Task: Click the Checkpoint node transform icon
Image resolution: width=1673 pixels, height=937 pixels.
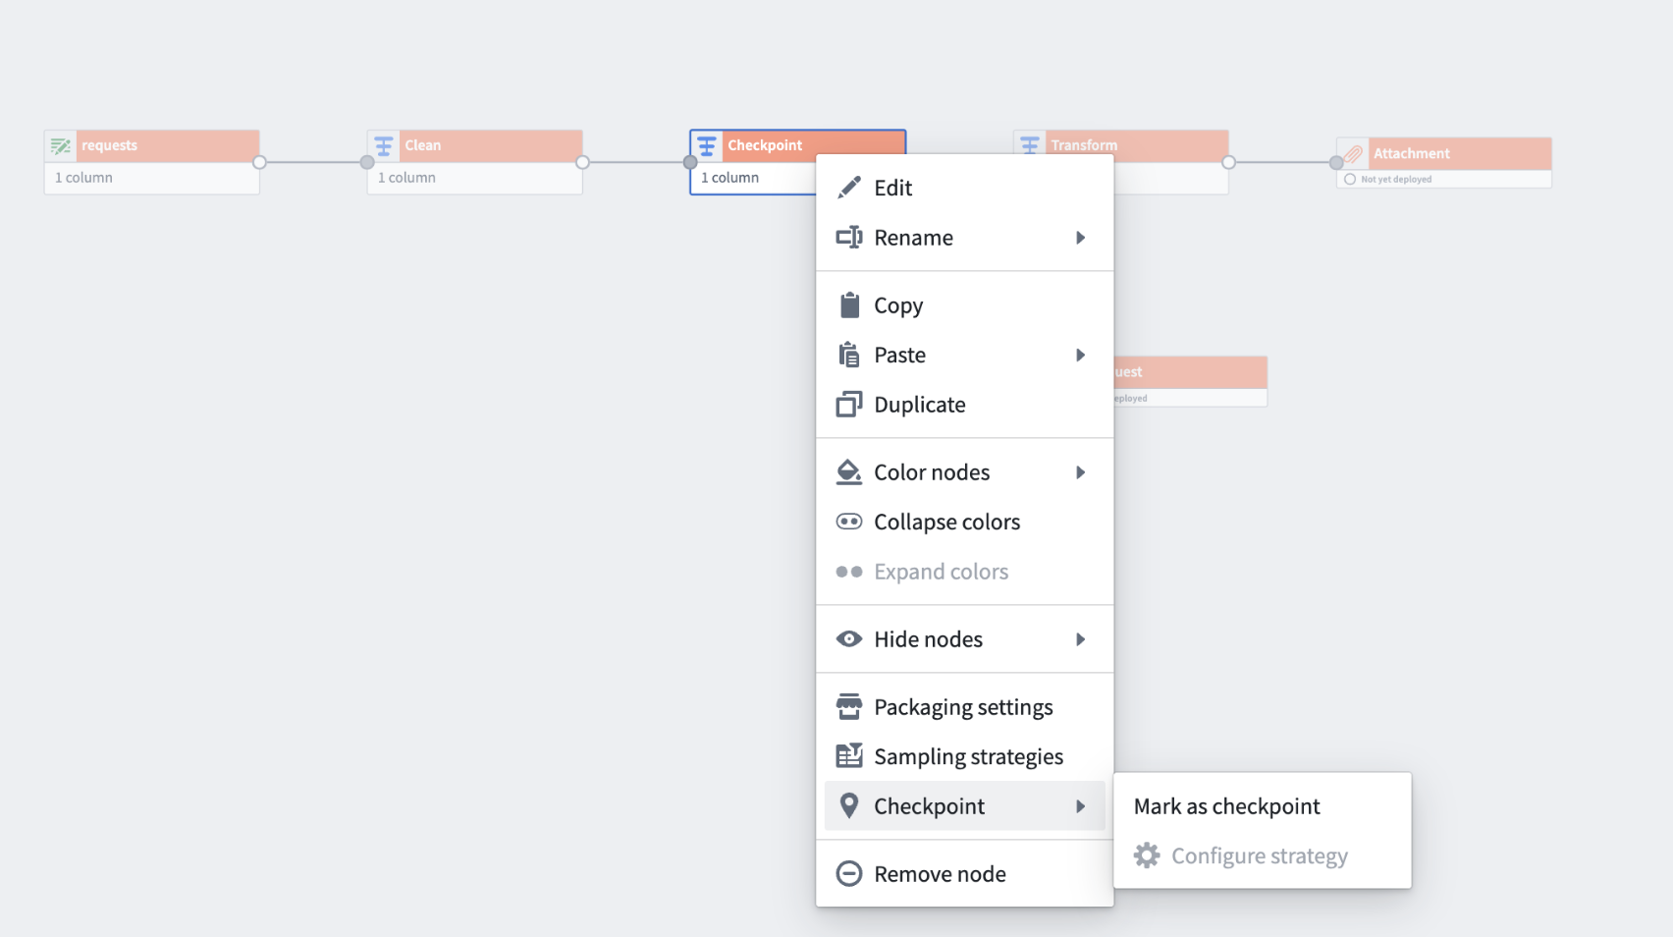Action: pos(707,146)
